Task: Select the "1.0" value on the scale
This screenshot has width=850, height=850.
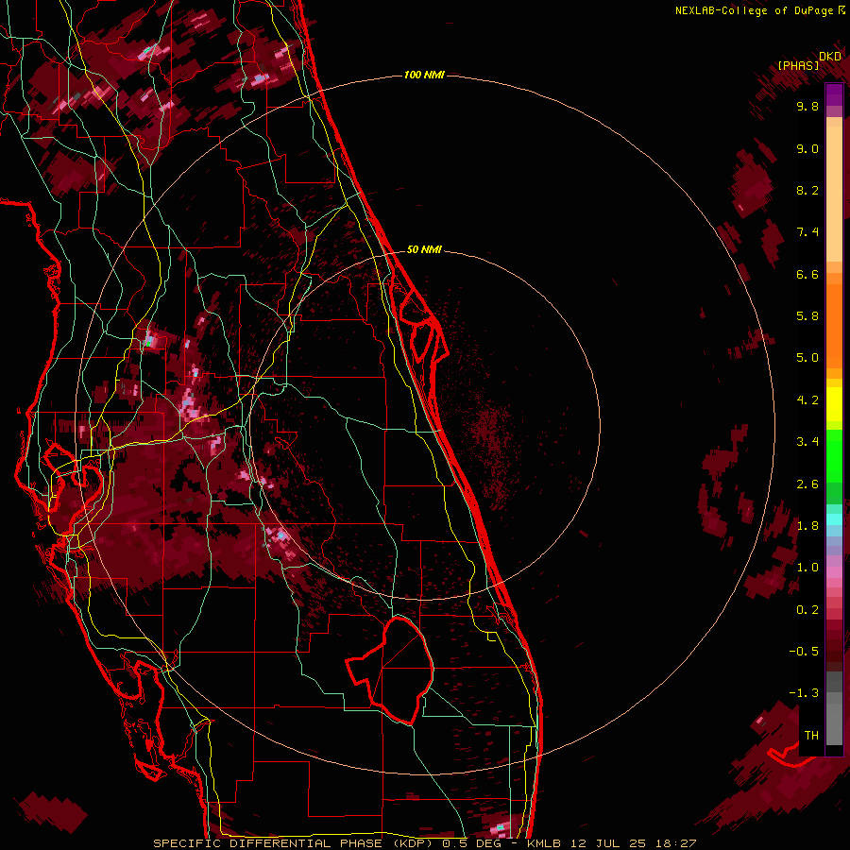Action: (x=807, y=568)
